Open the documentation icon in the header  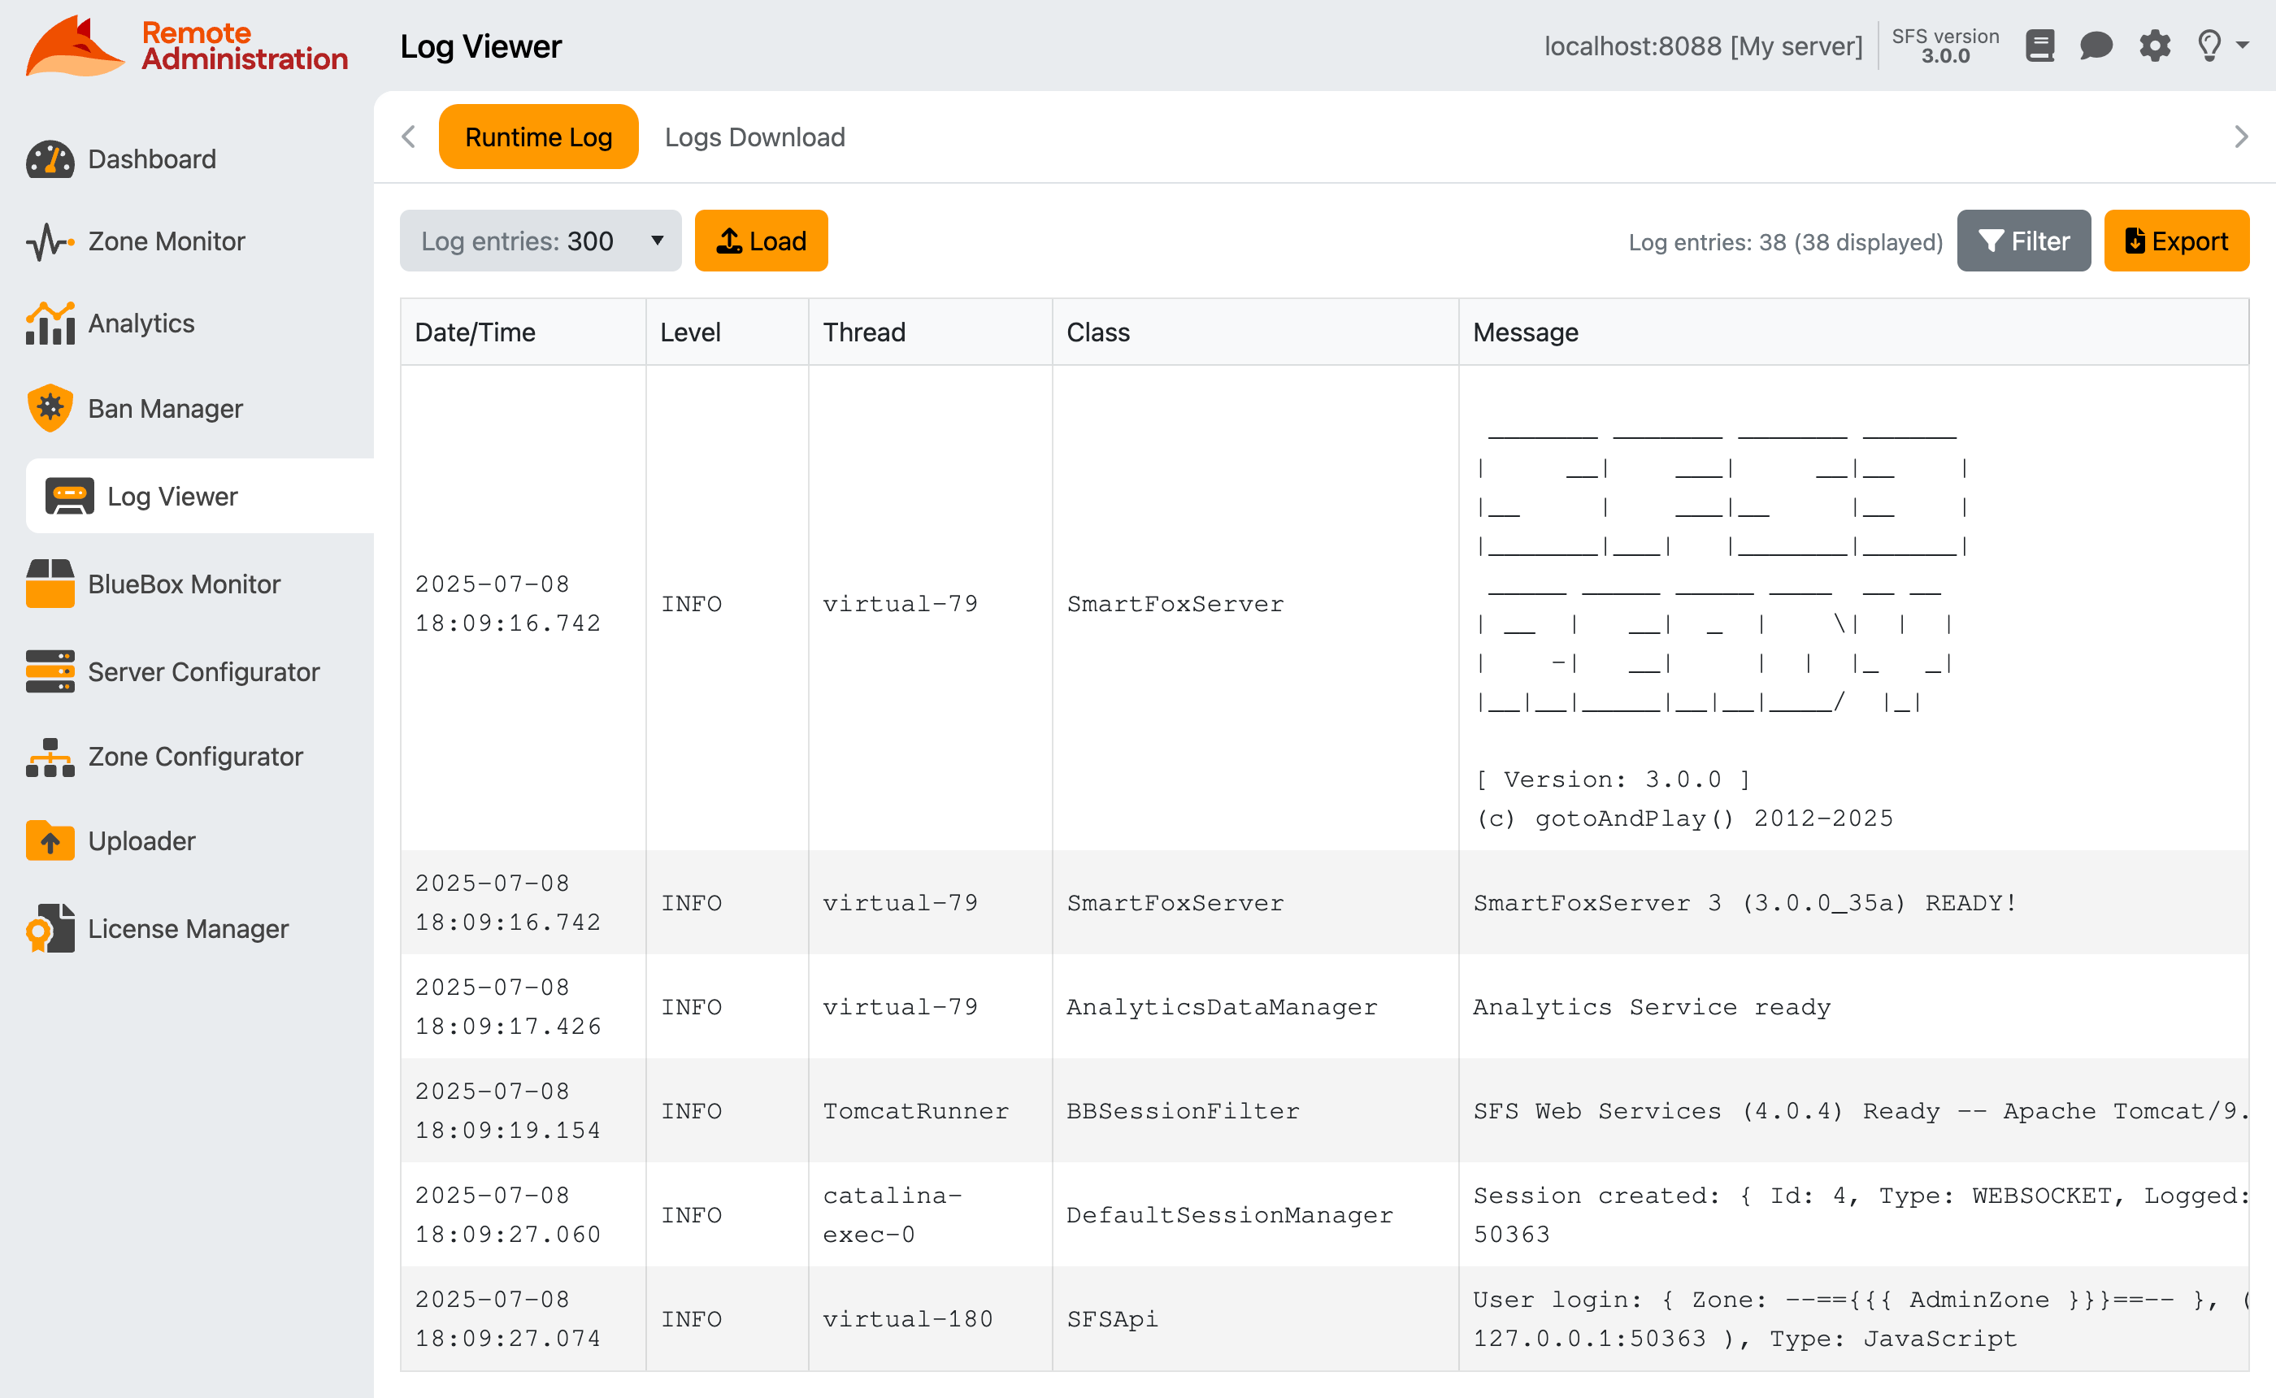coord(2039,46)
